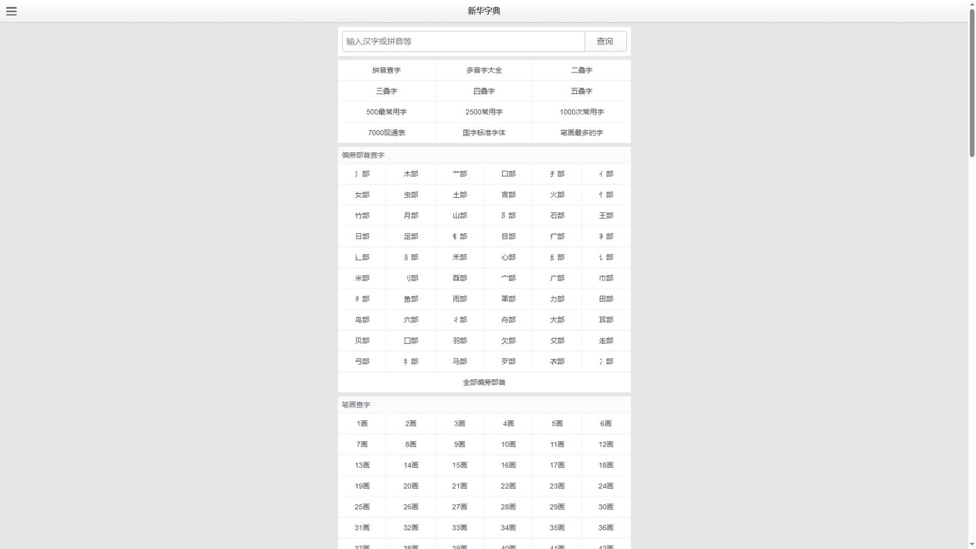Open the 土部 radical
Screen dimensions: 976x549
coord(460,195)
